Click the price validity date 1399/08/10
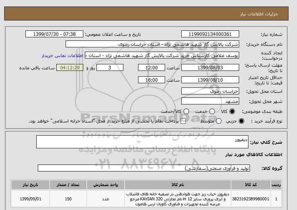The height and width of the screenshot is (210, 297). 210,80
